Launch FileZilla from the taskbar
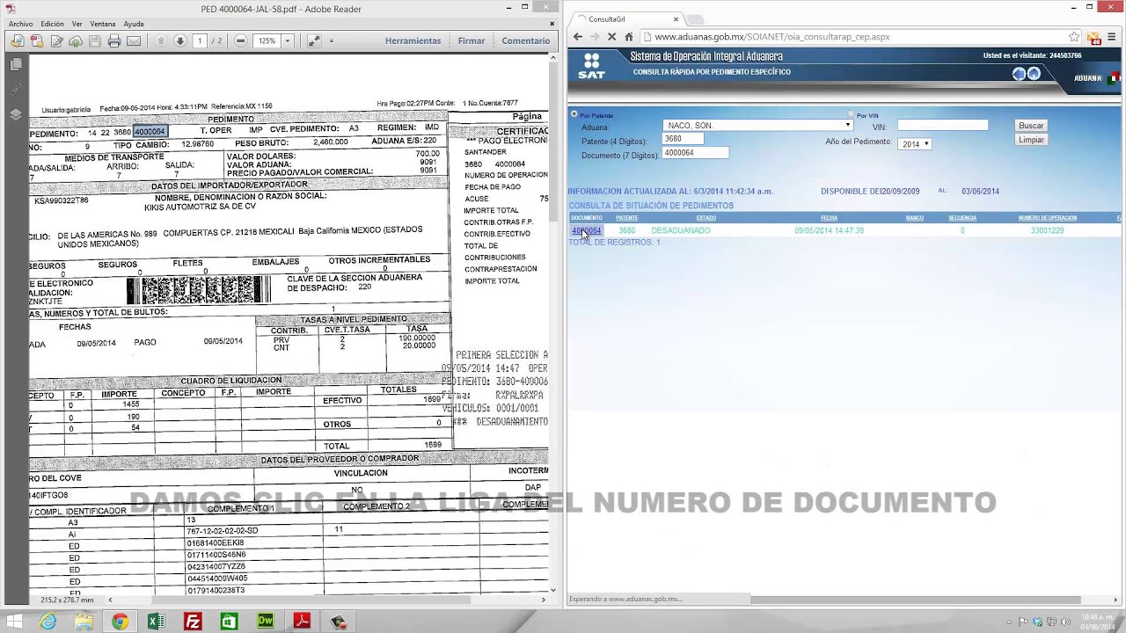Viewport: 1126px width, 633px height. point(193,622)
